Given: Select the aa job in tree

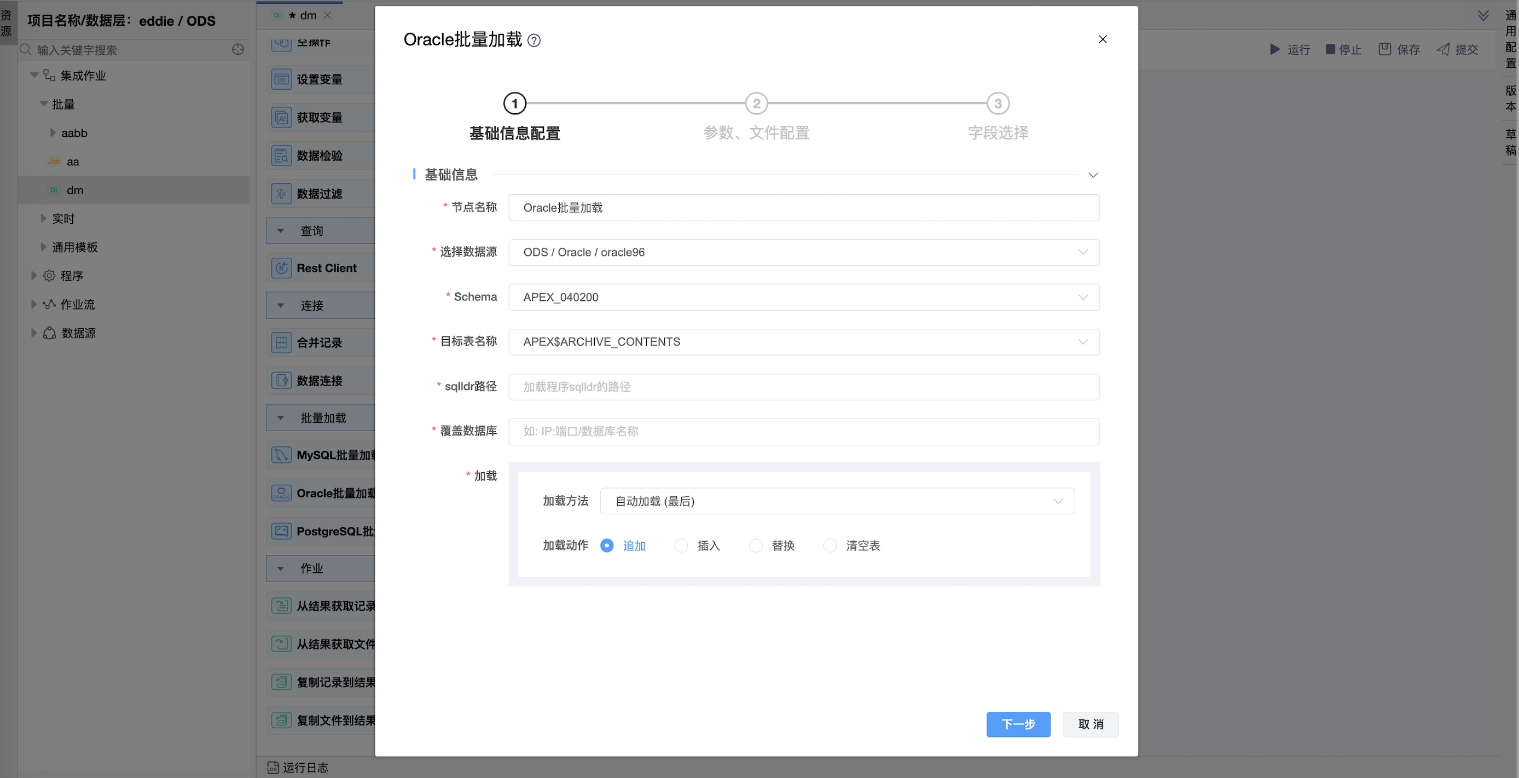Looking at the screenshot, I should click(73, 161).
